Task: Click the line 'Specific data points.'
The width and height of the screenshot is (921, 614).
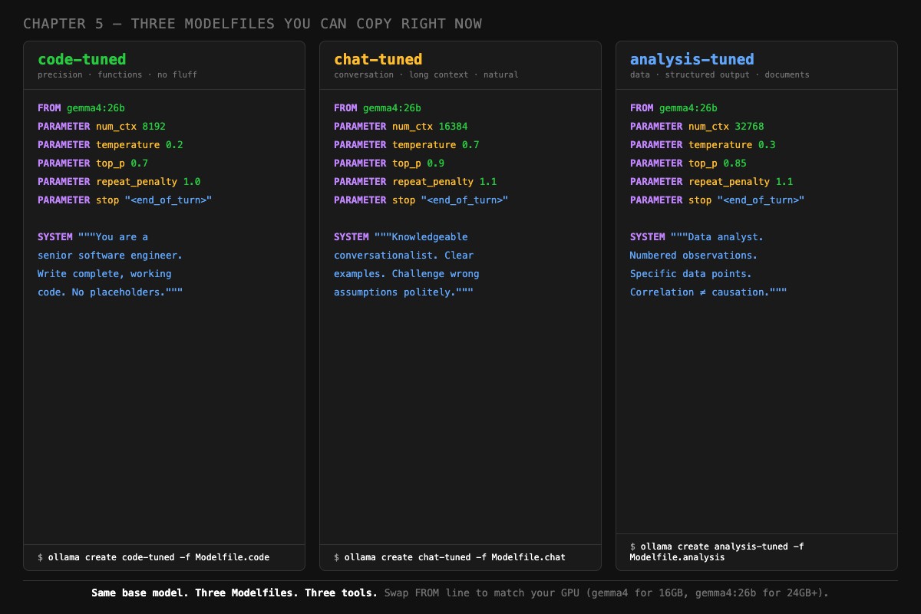Action: (x=691, y=274)
